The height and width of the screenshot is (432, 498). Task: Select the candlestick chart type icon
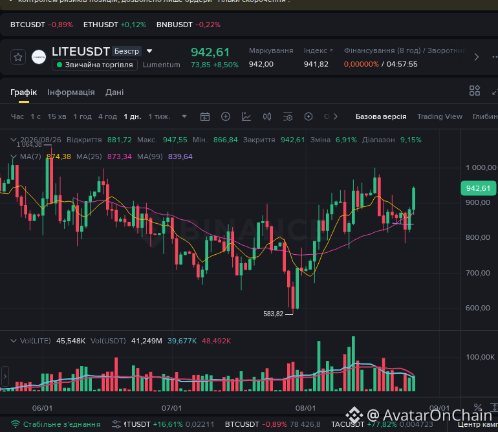267,116
